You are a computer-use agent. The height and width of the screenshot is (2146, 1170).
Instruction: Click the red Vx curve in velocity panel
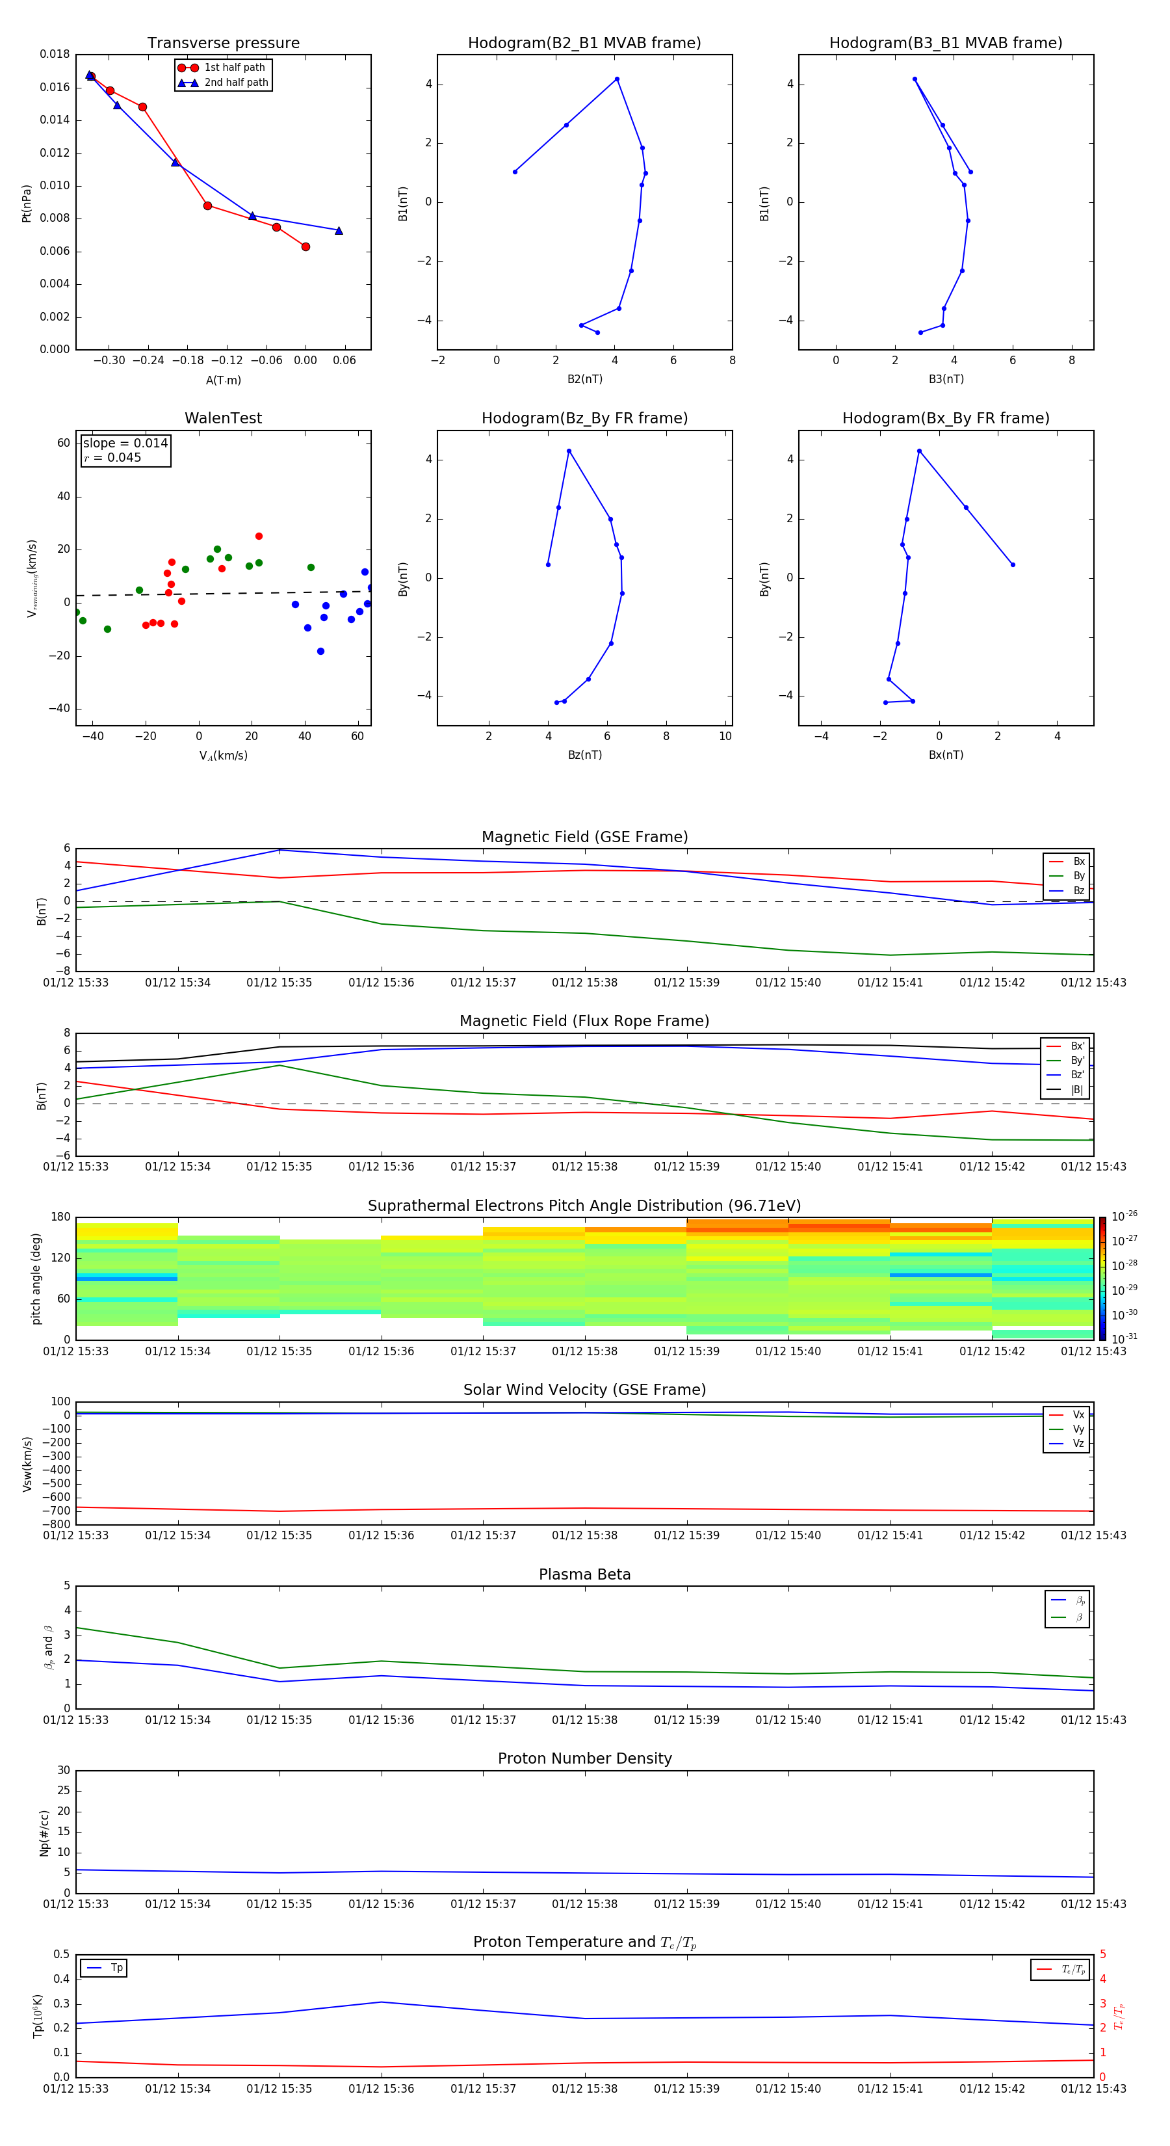click(584, 1509)
